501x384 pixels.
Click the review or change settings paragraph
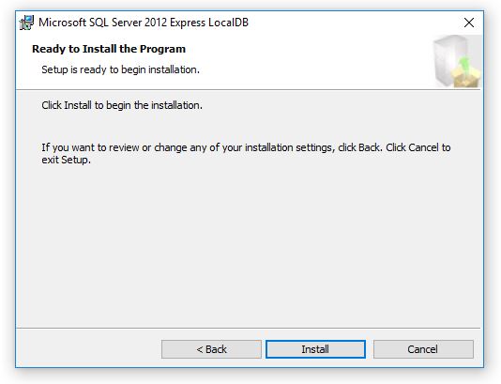click(246, 153)
